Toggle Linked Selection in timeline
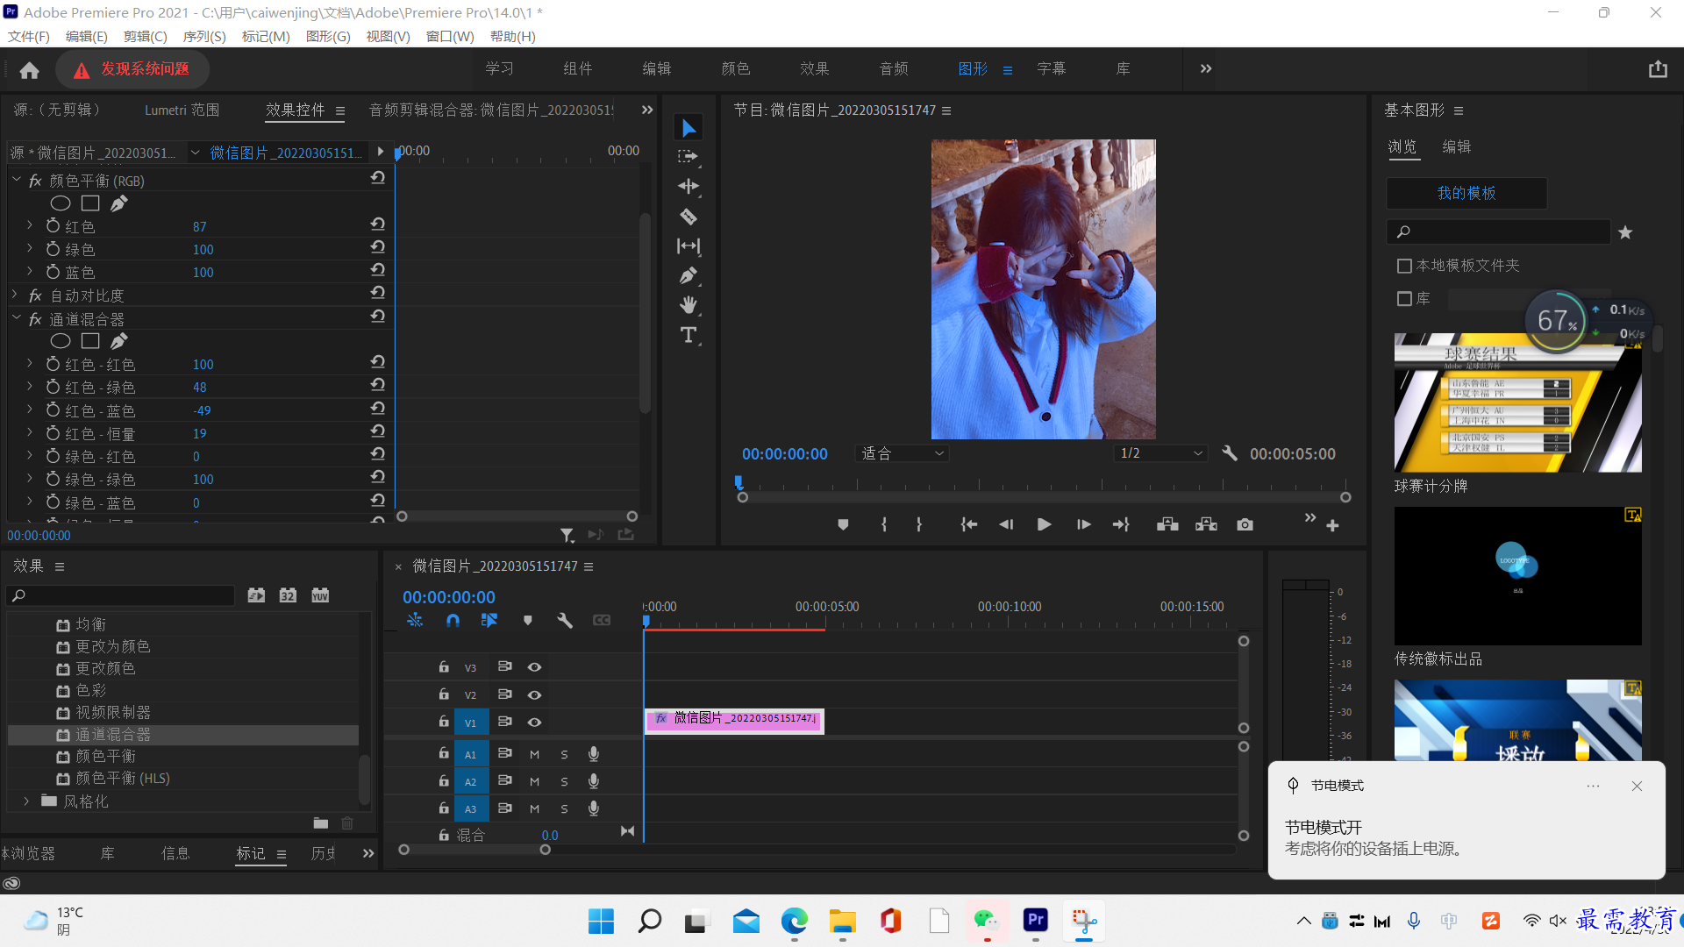The width and height of the screenshot is (1684, 947). pos(489,620)
